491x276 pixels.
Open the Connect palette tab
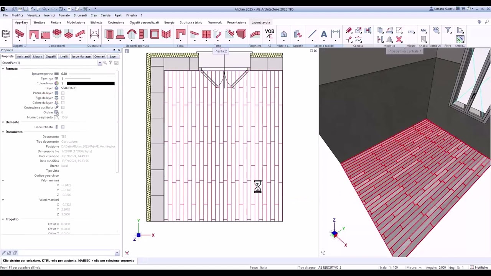pyautogui.click(x=100, y=56)
